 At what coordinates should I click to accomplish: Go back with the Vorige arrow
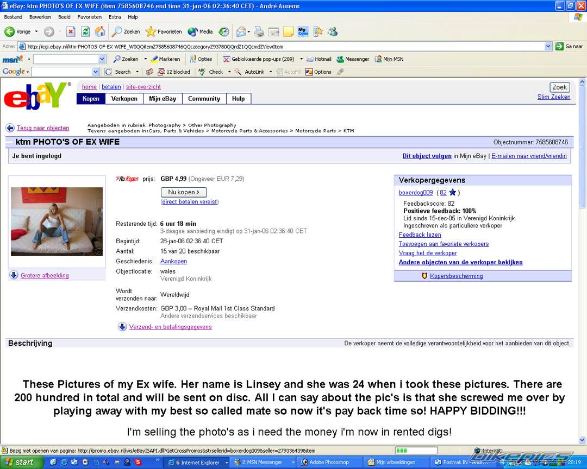point(17,32)
